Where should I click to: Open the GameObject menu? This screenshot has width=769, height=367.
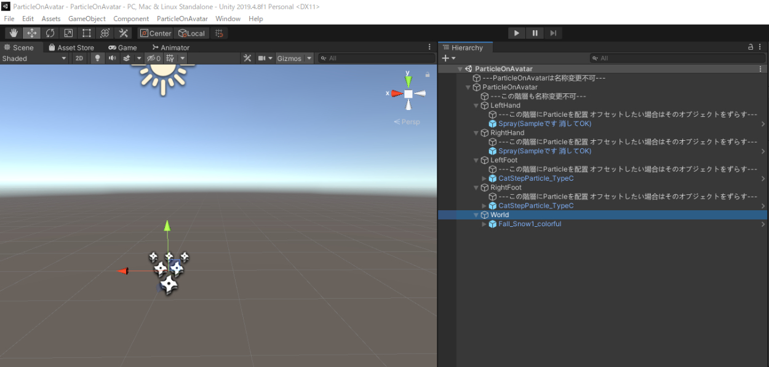point(87,19)
